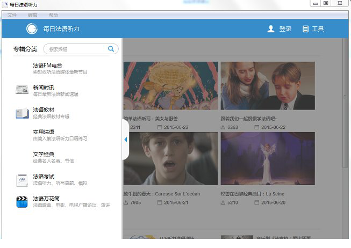Screen dimensions: 351x248
Task: Open the 编辑 menu
Action: (32, 15)
